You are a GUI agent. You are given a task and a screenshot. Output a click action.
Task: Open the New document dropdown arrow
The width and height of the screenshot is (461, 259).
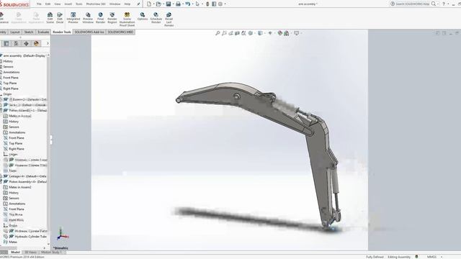pos(153,4)
